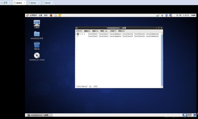
Task: Open the root home folder desktop icon
Action: coord(37,35)
